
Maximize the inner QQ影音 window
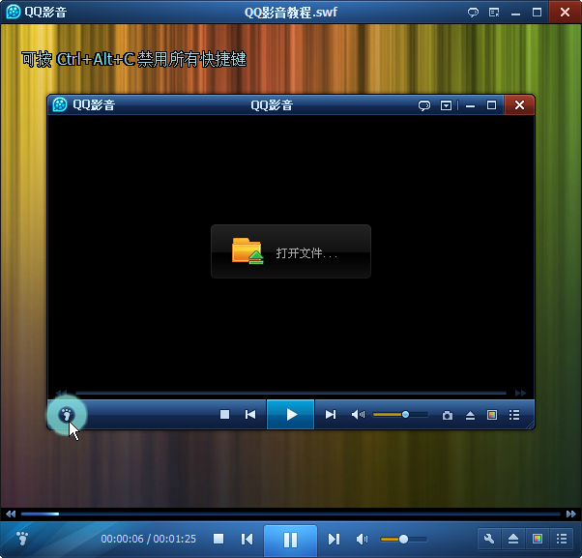491,105
